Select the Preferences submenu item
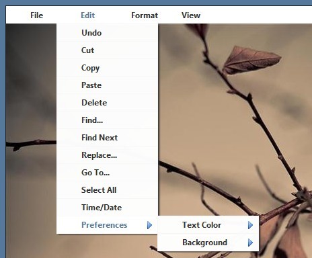The height and width of the screenshot is (258, 312). click(x=107, y=225)
